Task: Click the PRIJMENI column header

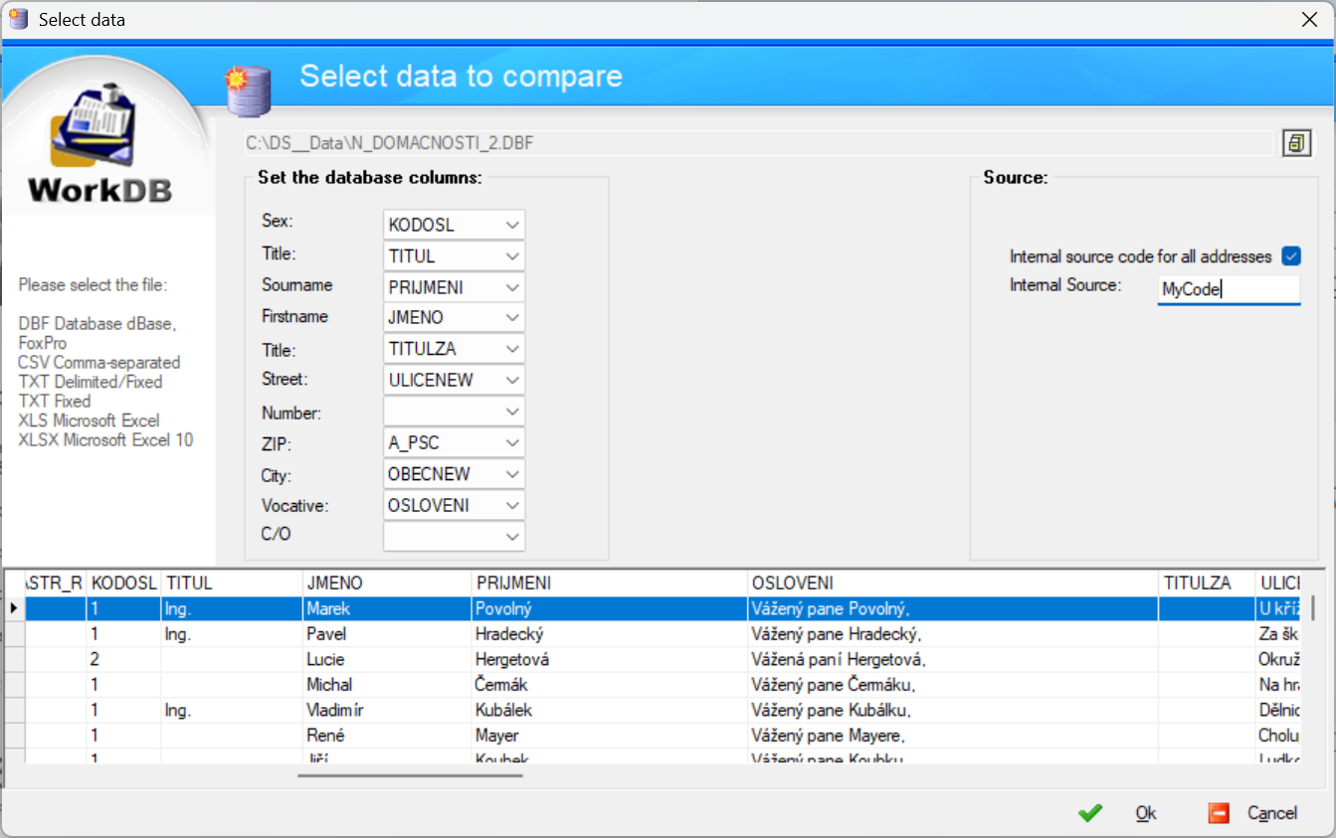Action: click(x=609, y=584)
